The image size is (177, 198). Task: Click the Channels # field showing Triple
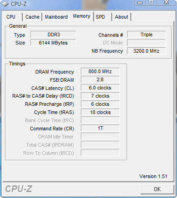(147, 35)
